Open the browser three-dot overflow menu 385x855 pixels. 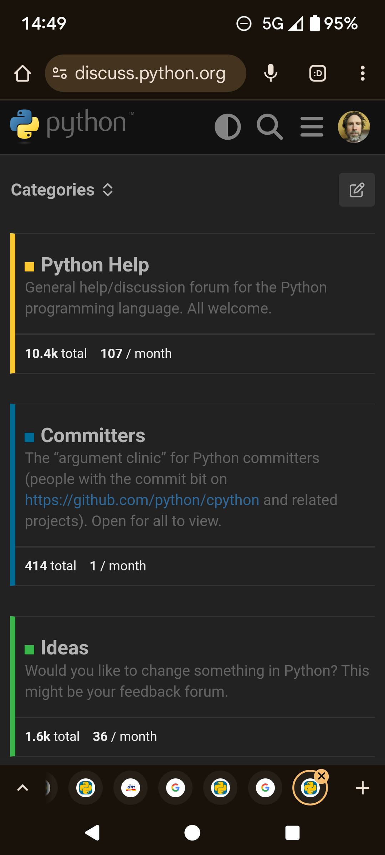coord(363,73)
